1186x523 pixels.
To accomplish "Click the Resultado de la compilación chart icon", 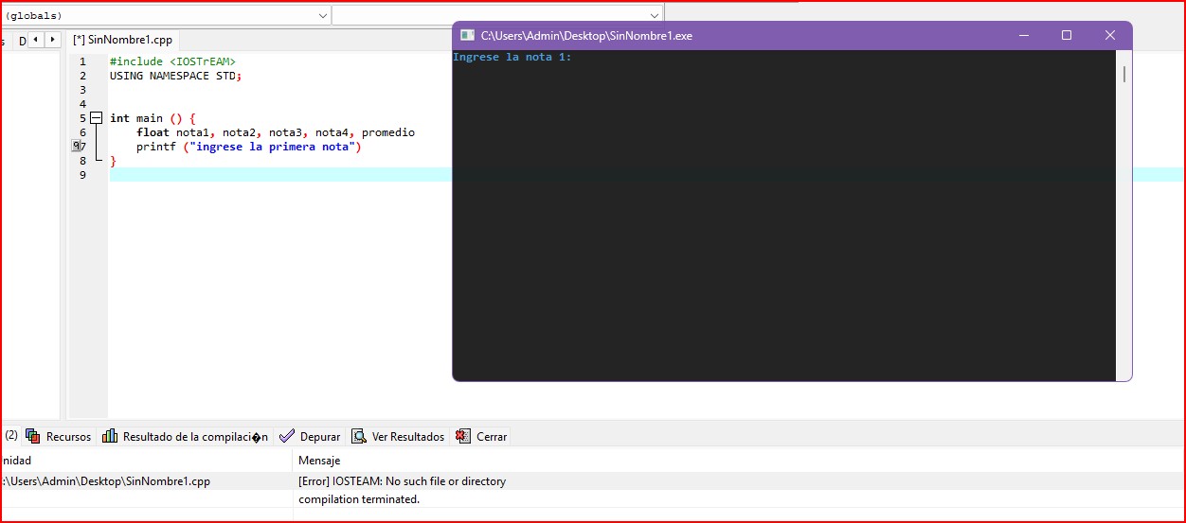I will [110, 436].
